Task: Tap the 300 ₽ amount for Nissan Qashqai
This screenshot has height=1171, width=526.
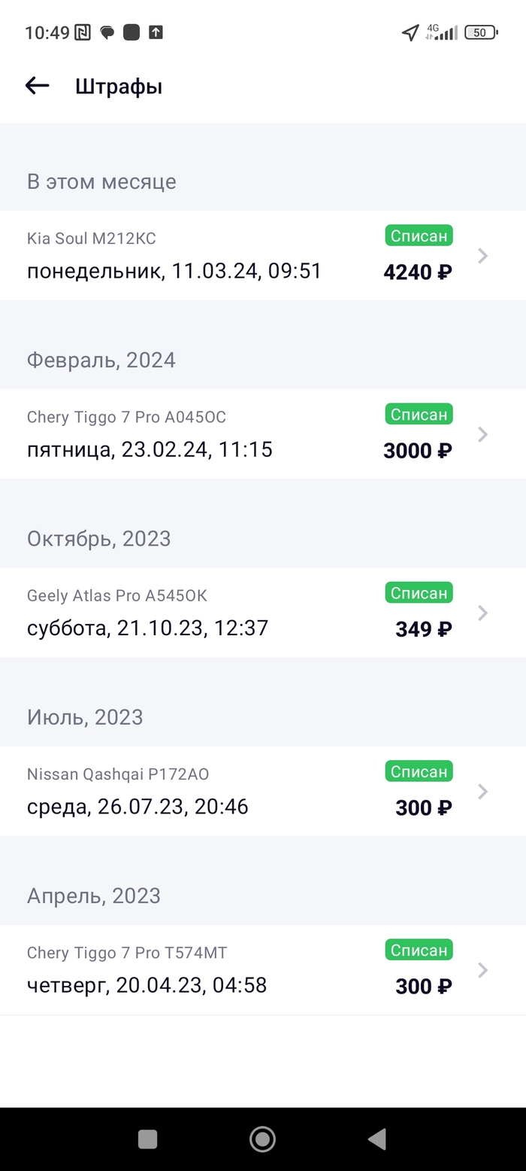Action: click(x=424, y=808)
